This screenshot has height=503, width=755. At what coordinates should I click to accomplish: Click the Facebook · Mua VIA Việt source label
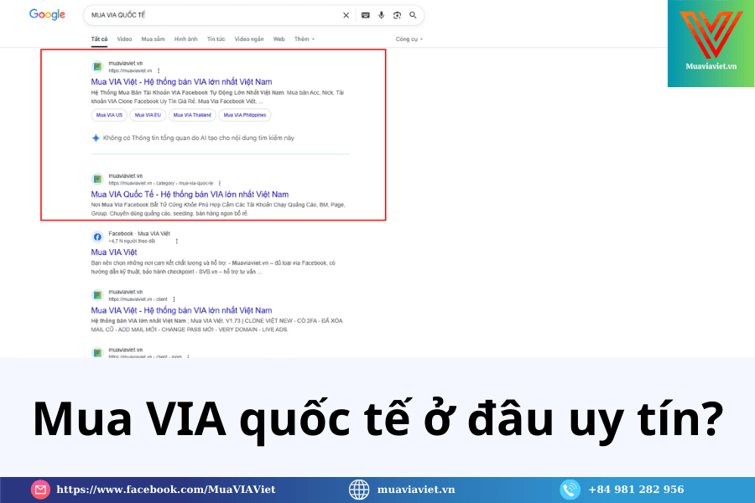point(139,233)
